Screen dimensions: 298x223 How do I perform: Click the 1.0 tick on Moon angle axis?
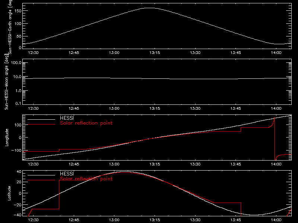[18, 91]
